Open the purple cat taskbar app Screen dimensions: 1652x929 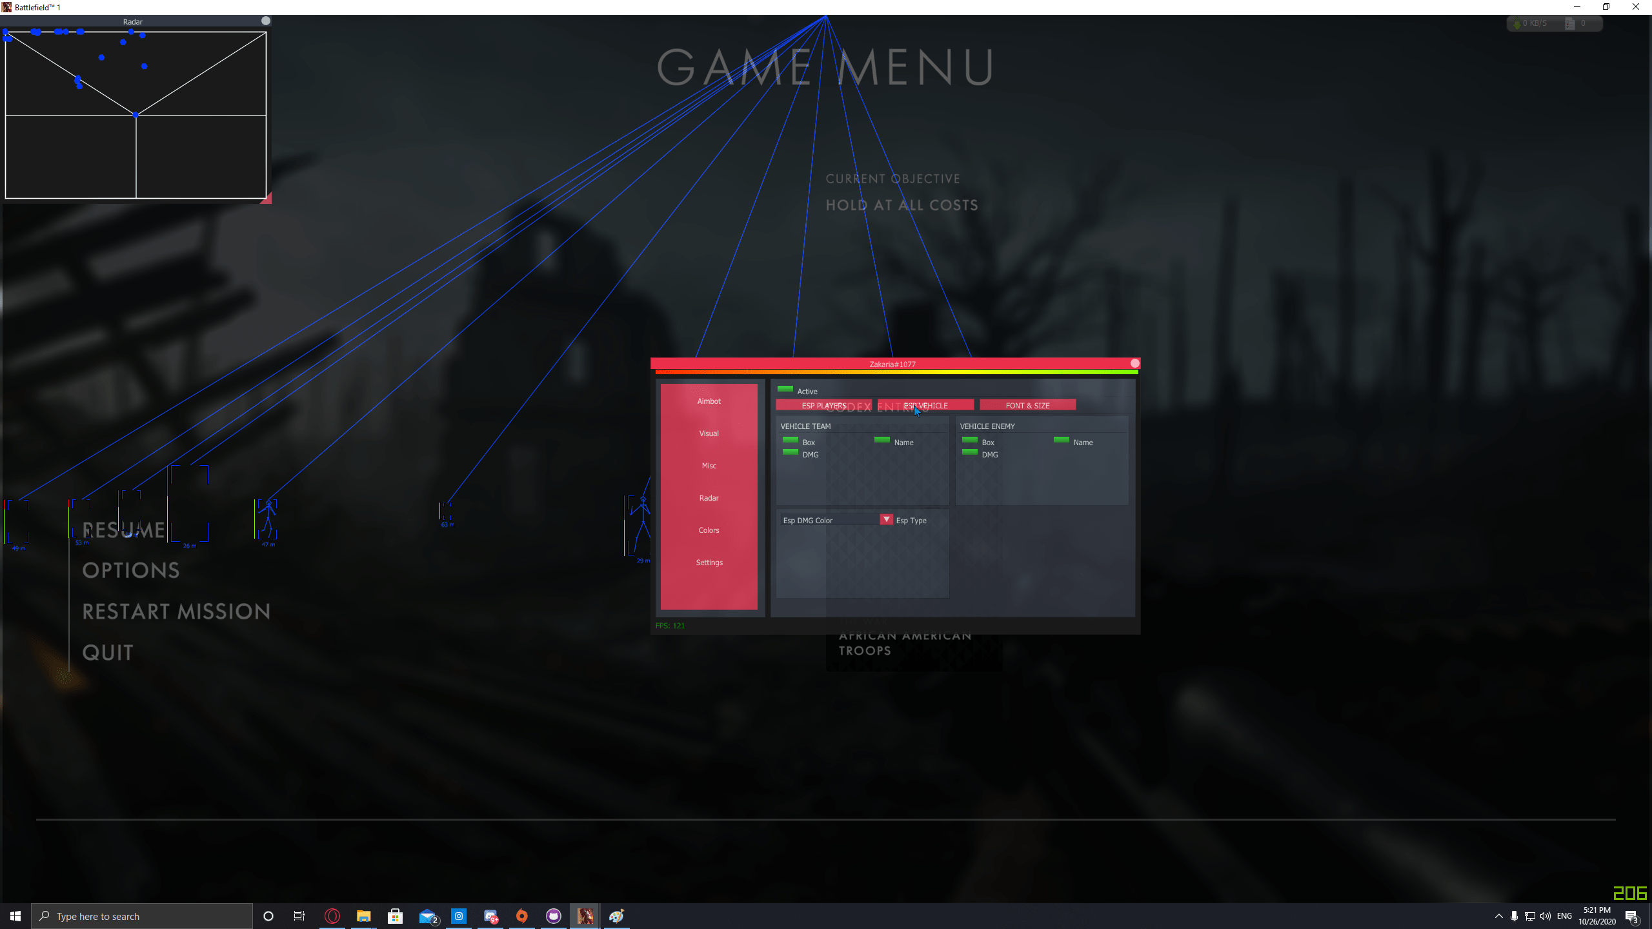554,916
